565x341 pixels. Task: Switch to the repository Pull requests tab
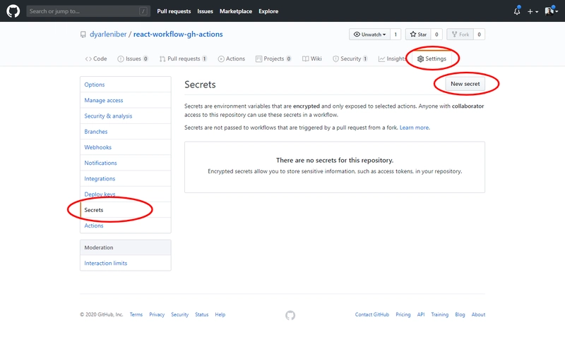click(183, 58)
